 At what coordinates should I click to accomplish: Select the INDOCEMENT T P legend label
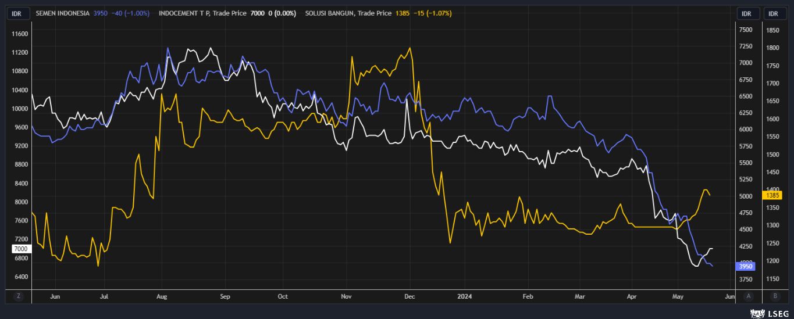[186, 13]
